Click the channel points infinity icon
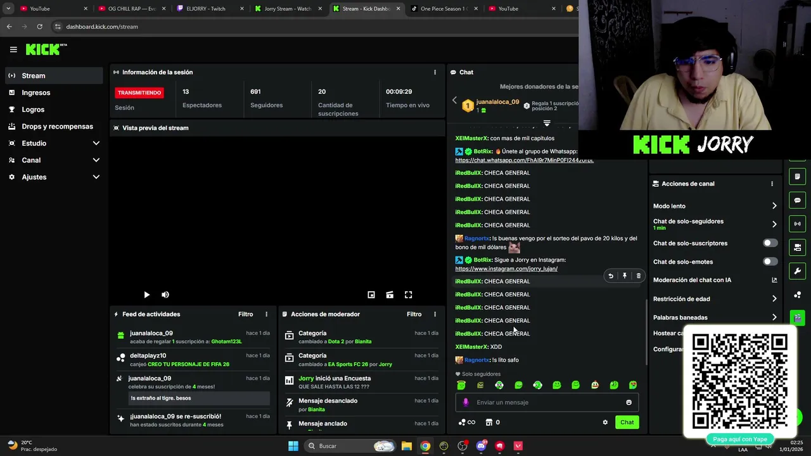811x456 pixels. [467, 422]
